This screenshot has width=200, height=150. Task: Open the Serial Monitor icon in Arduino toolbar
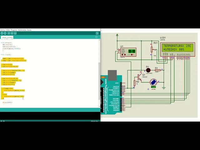click(x=97, y=33)
